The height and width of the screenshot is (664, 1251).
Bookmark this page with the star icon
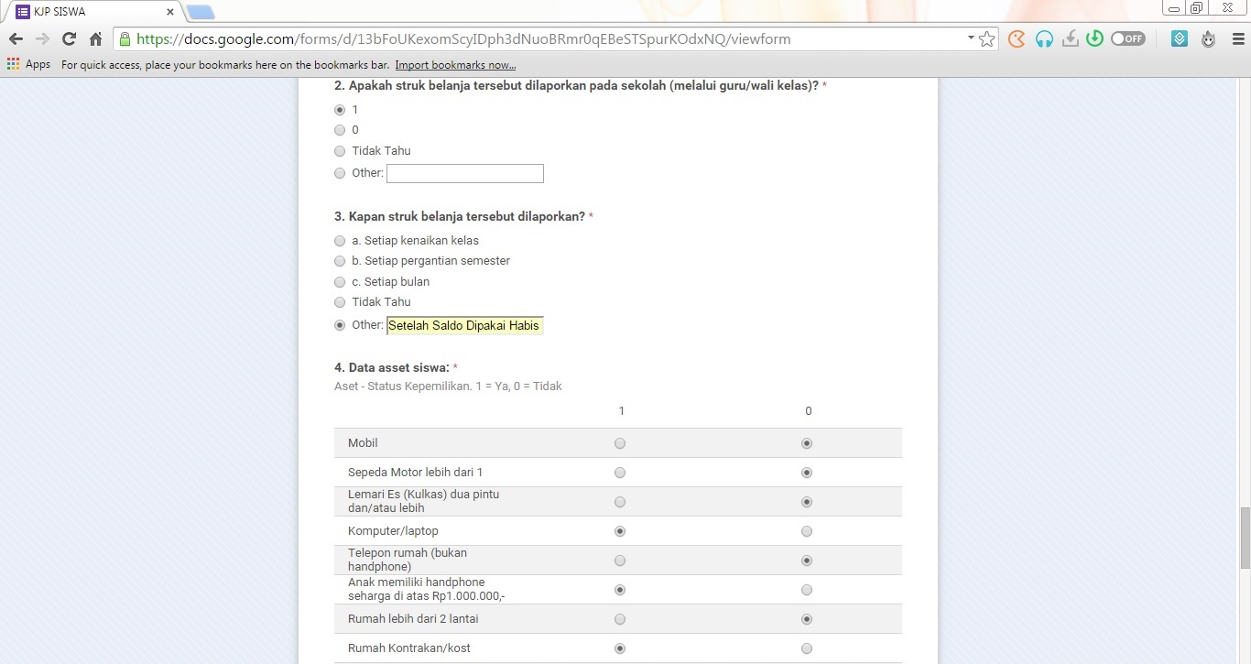(x=986, y=39)
